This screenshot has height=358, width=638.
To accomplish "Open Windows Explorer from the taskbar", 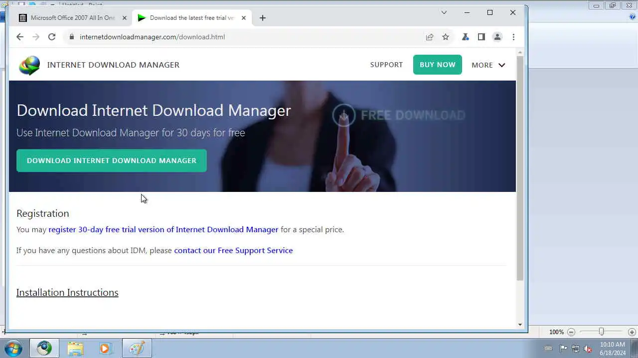I will [75, 348].
